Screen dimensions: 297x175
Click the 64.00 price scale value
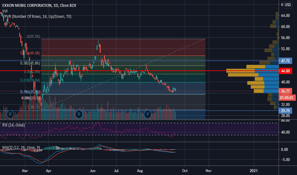coord(285,16)
